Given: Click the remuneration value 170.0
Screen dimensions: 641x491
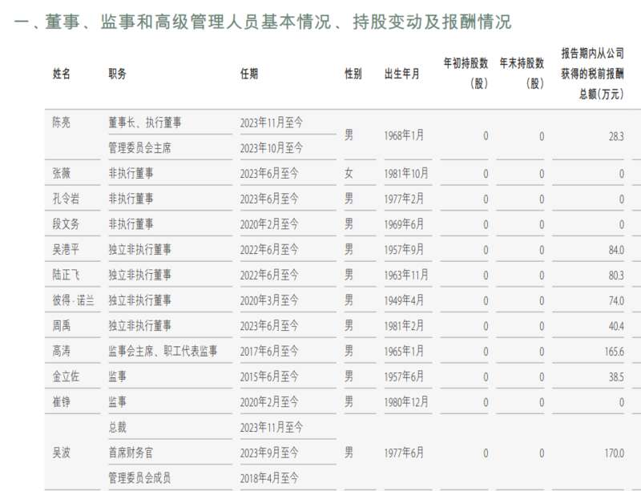Looking at the screenshot, I should click(x=615, y=453).
